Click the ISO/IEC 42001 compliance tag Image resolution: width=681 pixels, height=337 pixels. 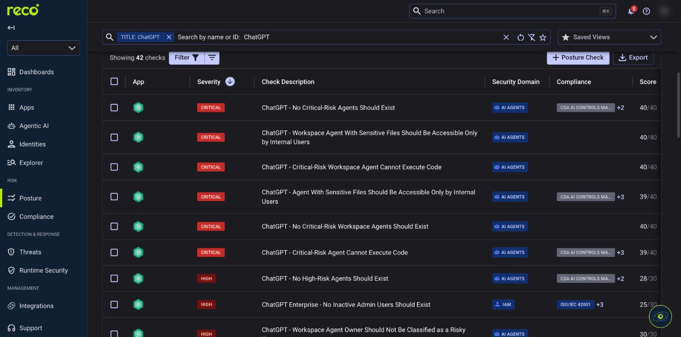point(575,304)
